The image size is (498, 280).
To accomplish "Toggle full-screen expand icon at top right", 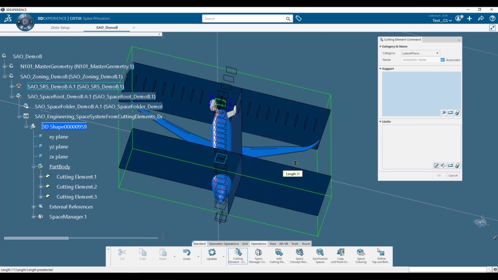I will (492, 28).
